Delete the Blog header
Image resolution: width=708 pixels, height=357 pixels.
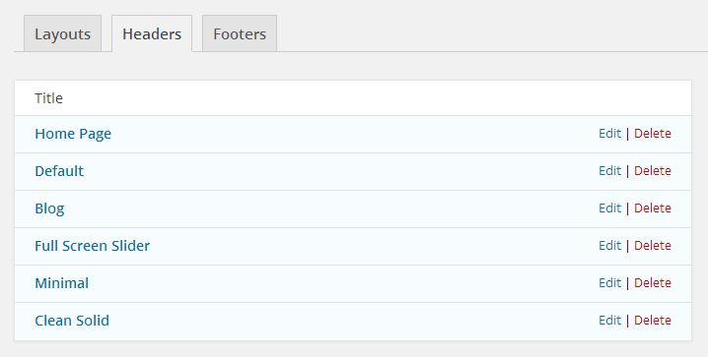click(653, 208)
